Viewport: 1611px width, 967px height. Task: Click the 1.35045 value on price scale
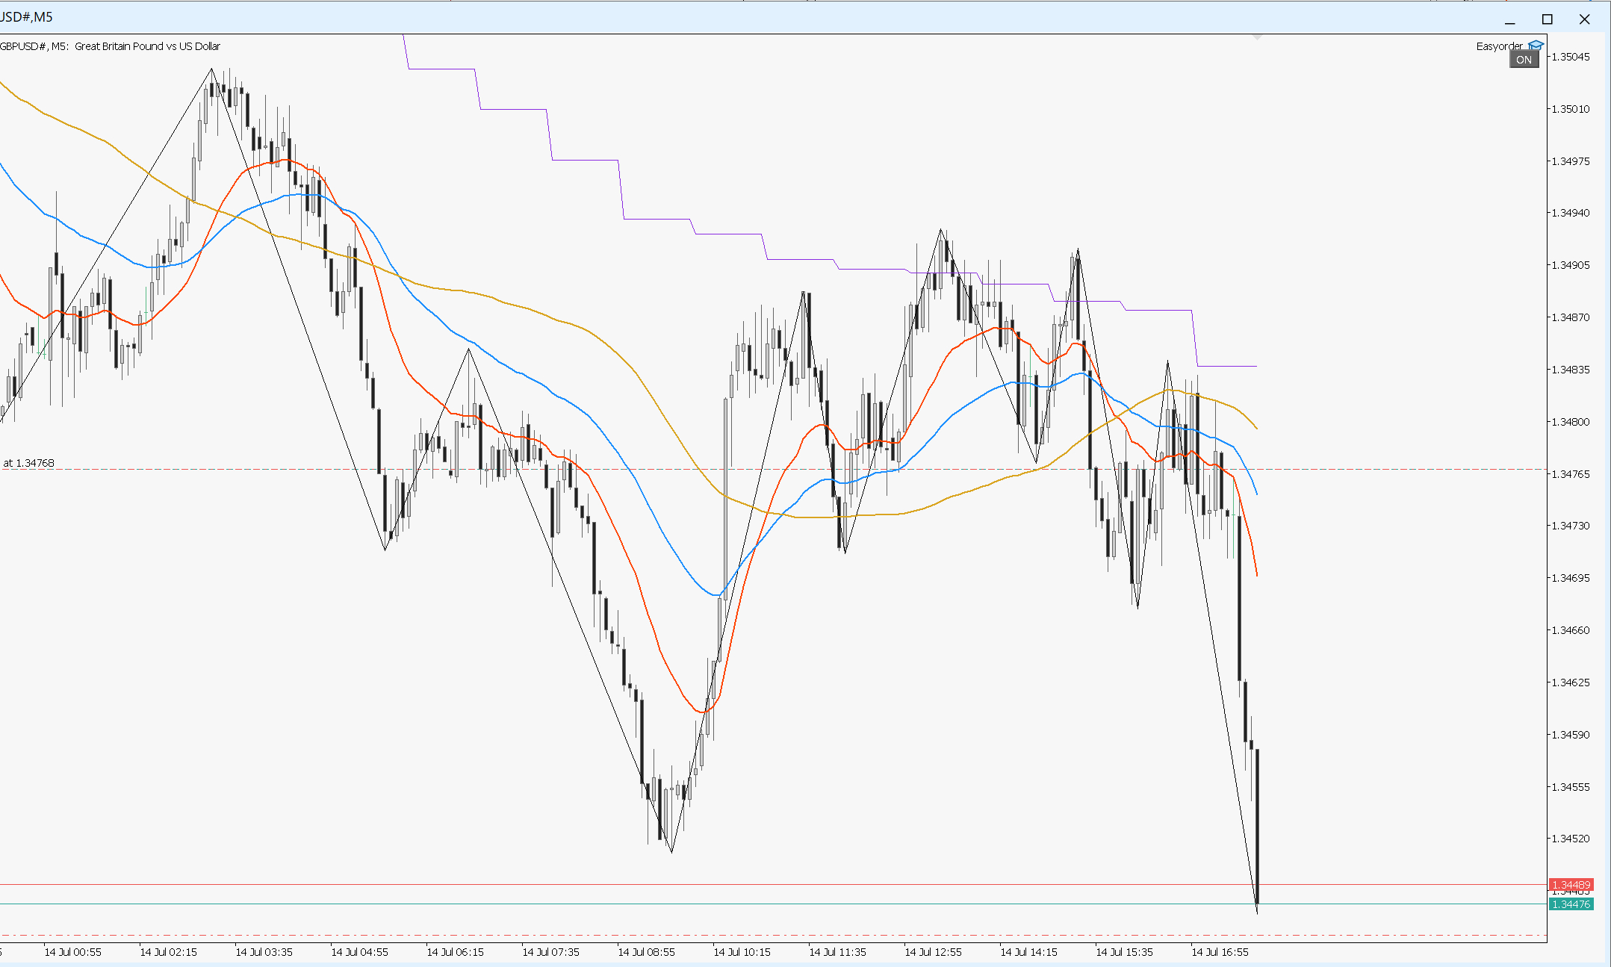click(x=1570, y=57)
